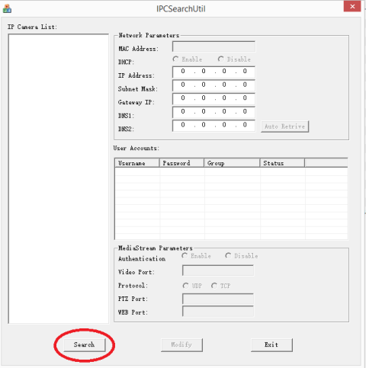Click the 'Network Parameters' group label
Image resolution: width=366 pixels, height=368 pixels.
149,35
